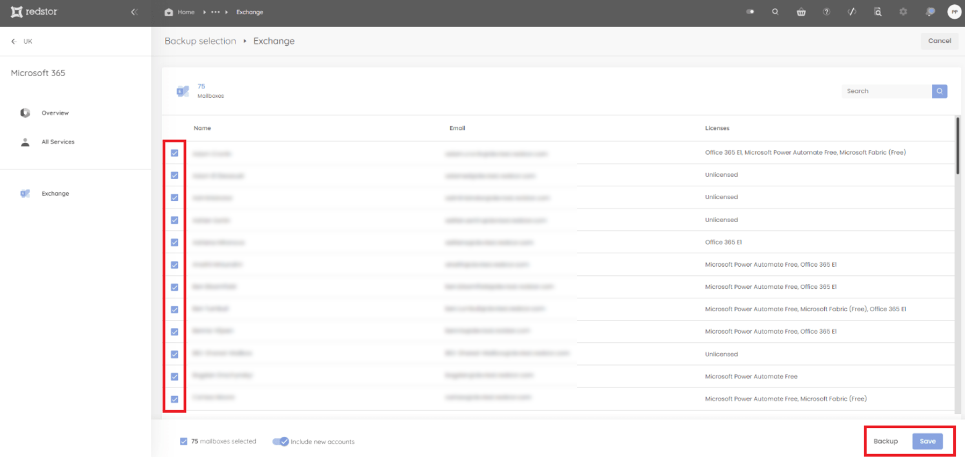965x468 pixels.
Task: Open the top bar search icon
Action: click(775, 12)
